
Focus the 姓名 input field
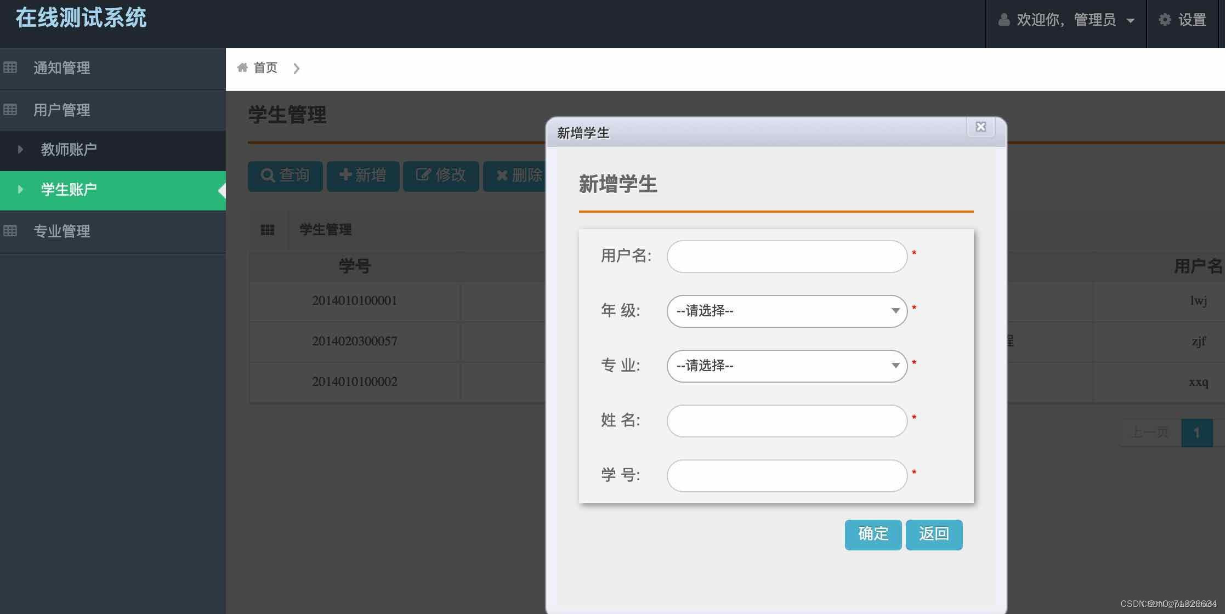tap(787, 421)
